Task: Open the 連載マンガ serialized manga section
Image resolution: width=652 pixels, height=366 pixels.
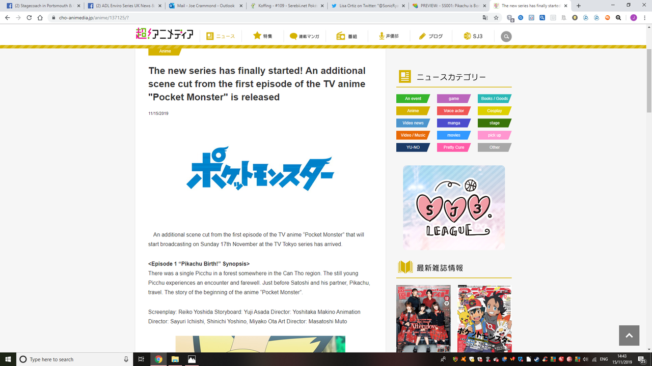Action: (305, 36)
